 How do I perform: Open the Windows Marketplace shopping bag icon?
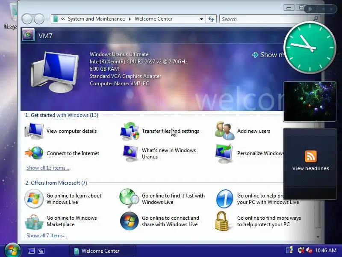34,222
